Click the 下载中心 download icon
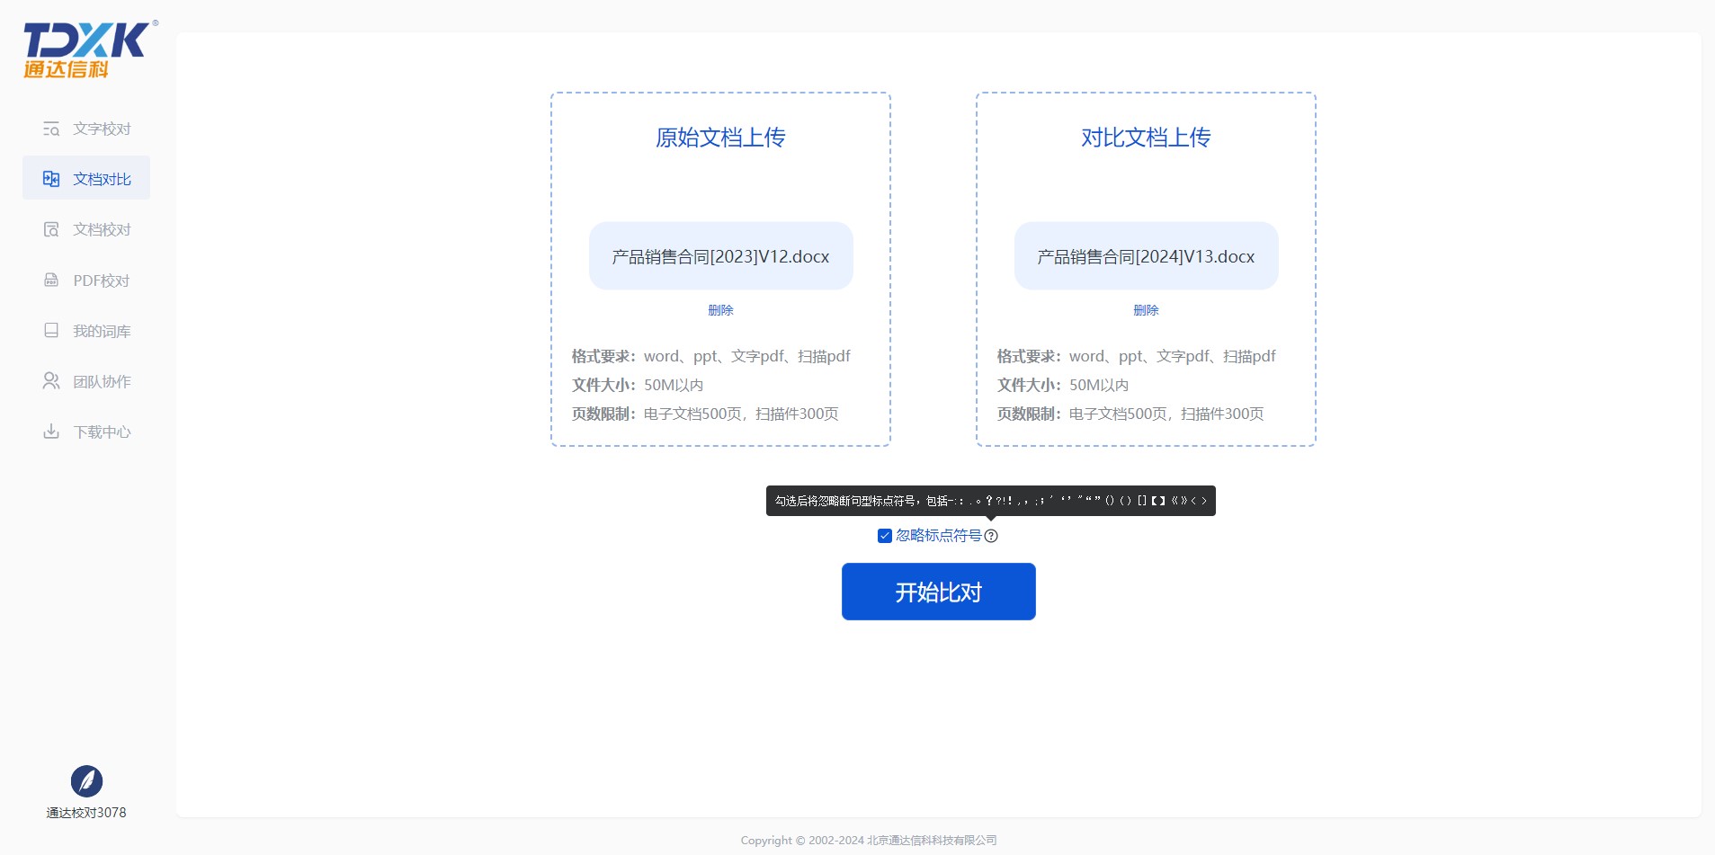 pos(51,432)
